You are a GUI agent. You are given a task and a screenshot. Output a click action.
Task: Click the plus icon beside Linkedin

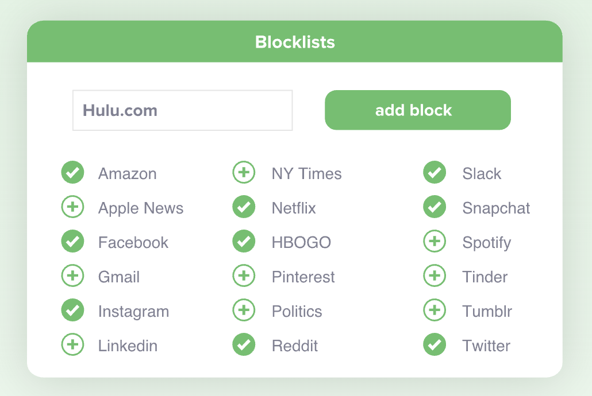pyautogui.click(x=72, y=344)
